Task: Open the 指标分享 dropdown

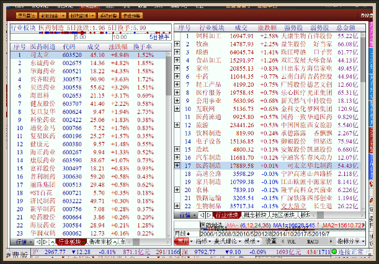Action: click(350, 241)
